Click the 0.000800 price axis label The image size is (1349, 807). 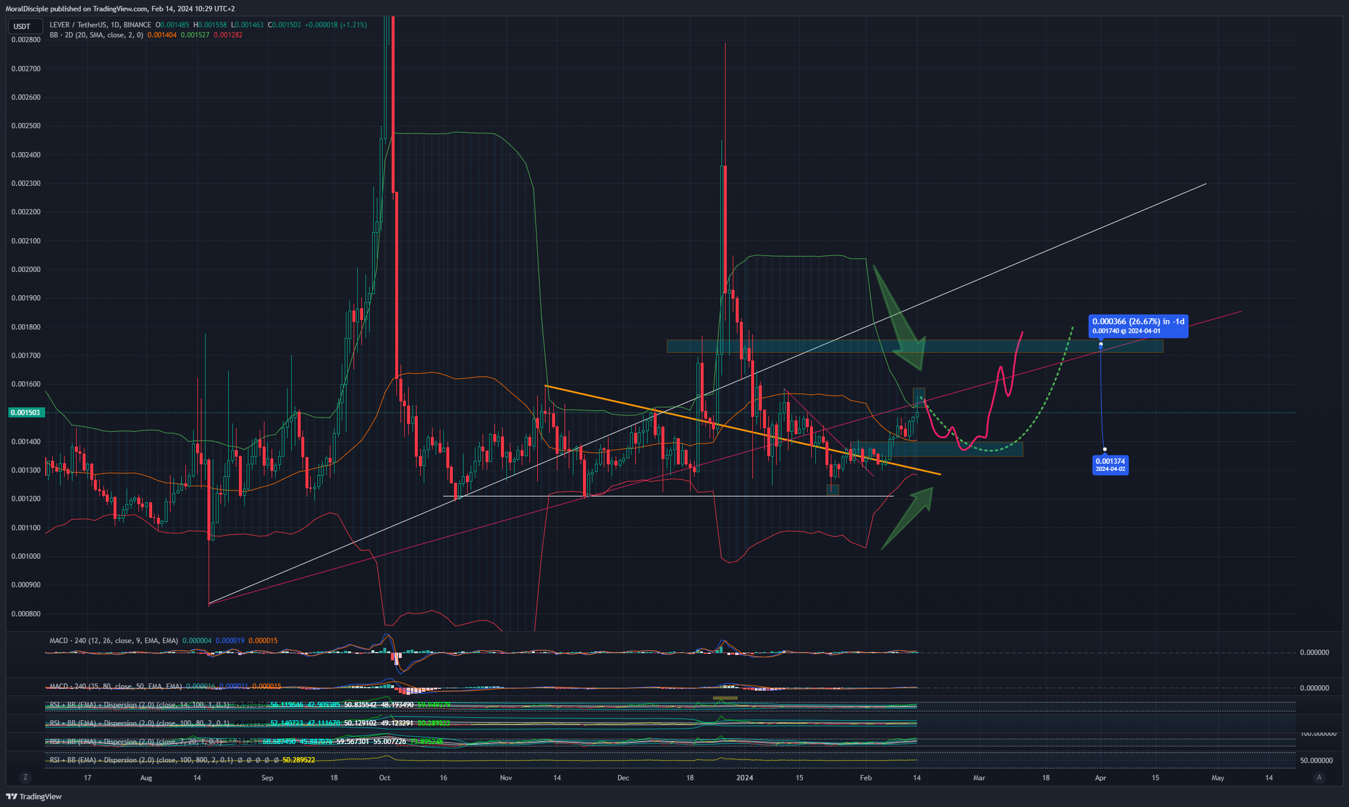click(x=26, y=614)
